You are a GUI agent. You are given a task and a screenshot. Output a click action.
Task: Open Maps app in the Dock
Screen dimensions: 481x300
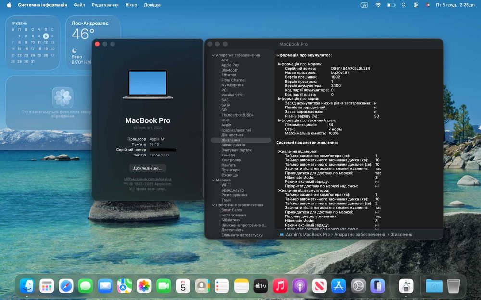125,286
